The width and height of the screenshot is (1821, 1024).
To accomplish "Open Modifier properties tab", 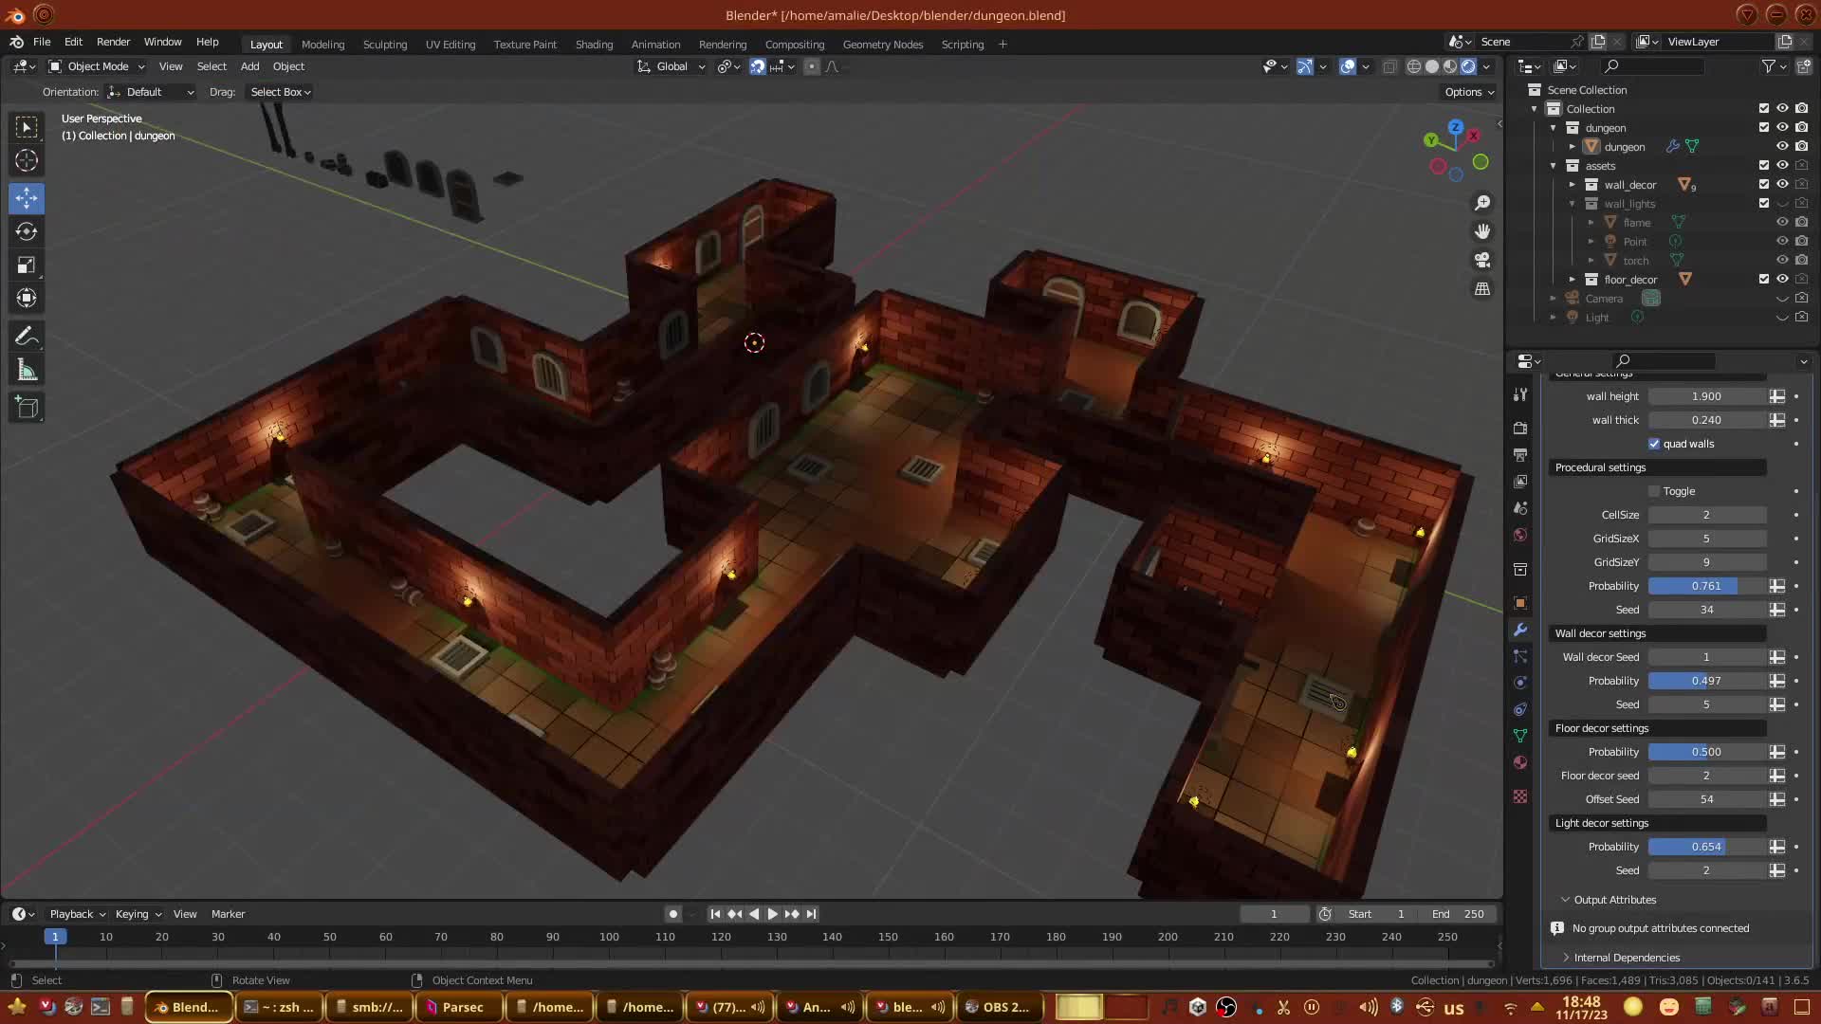I will 1520,630.
